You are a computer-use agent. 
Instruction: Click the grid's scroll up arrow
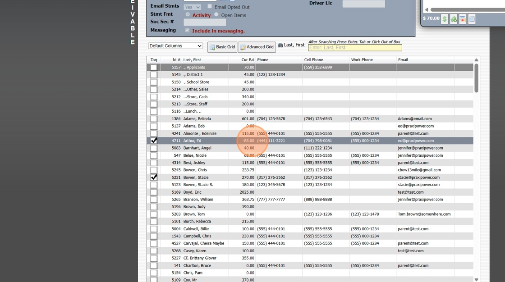pyautogui.click(x=476, y=60)
